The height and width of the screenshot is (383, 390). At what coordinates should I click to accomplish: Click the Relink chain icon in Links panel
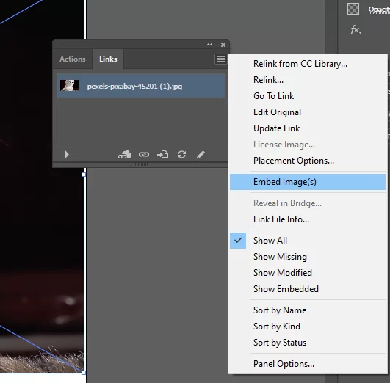(x=144, y=155)
